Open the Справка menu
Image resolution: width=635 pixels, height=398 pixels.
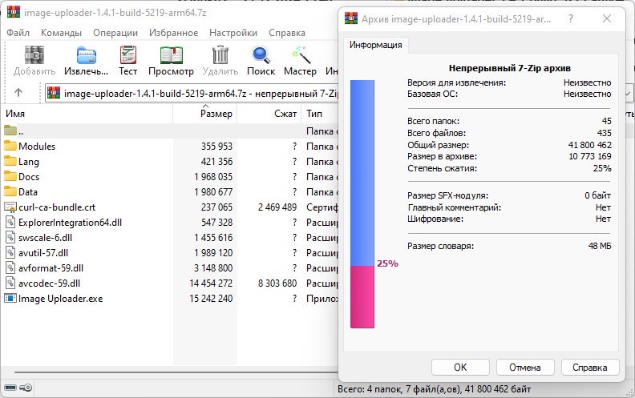[287, 33]
